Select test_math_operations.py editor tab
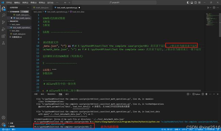This screenshot has width=221, height=131. coord(67,7)
